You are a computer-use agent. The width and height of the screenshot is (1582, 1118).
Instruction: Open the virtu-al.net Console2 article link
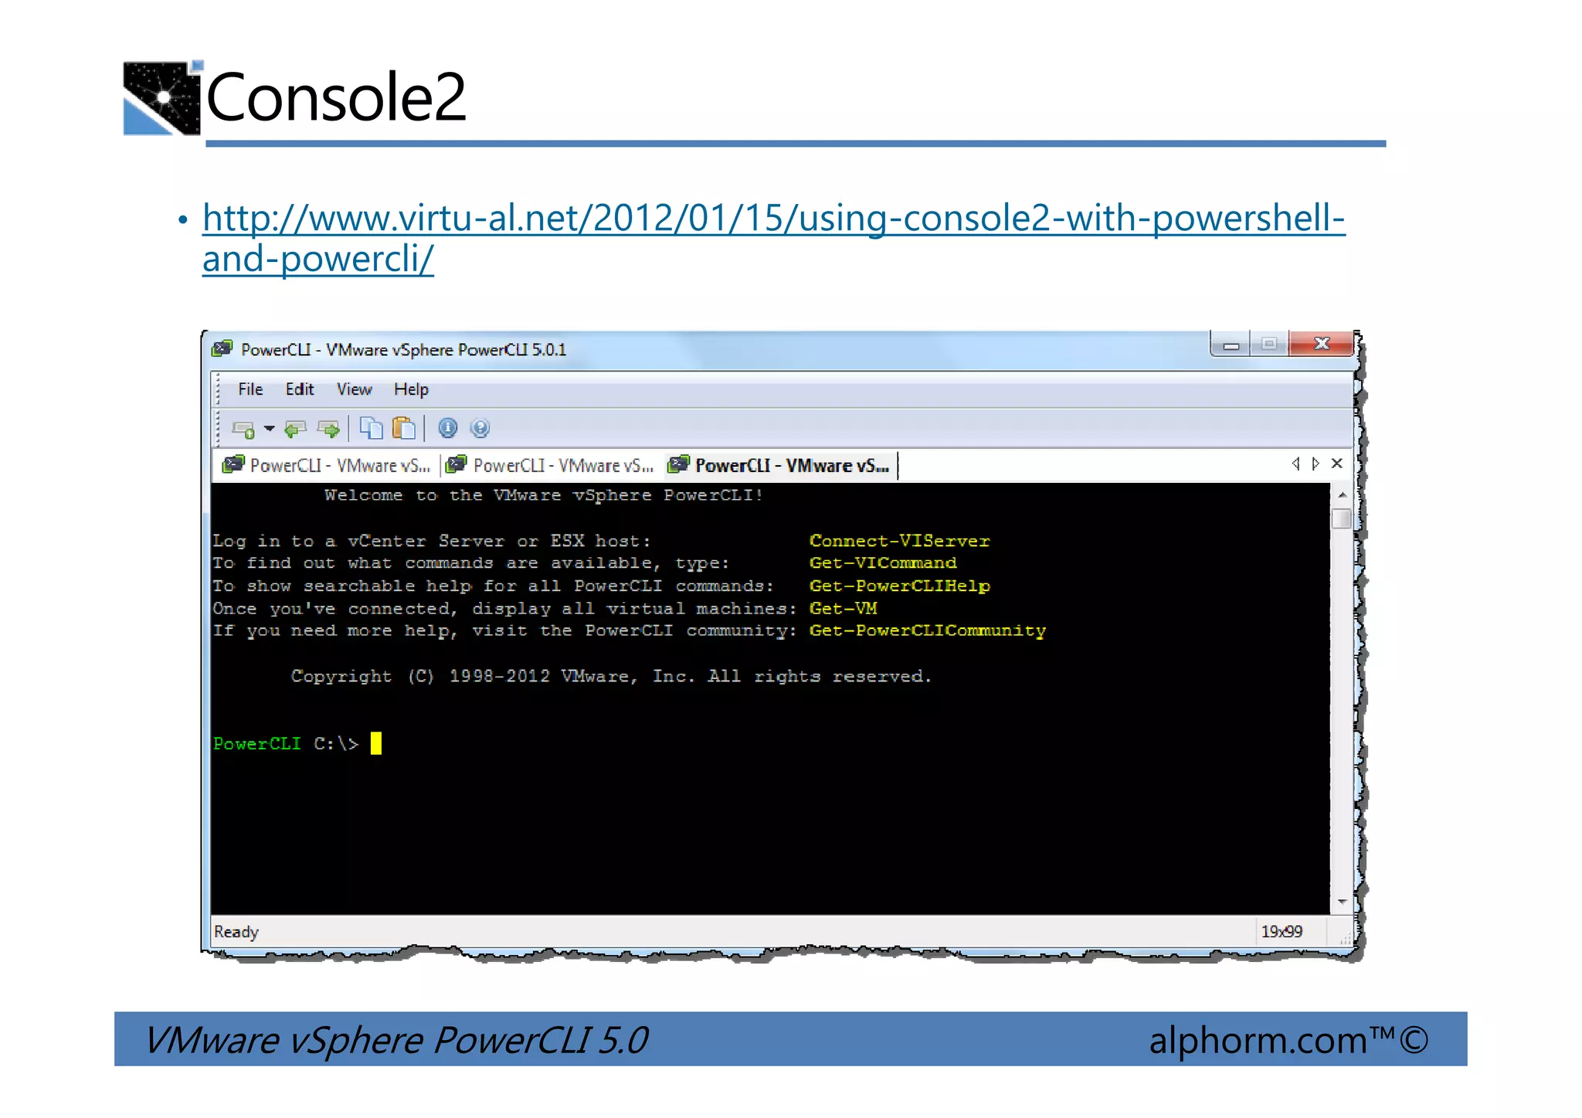tap(774, 238)
